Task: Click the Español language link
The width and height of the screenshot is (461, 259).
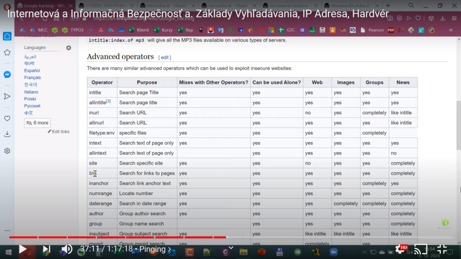Action: click(x=32, y=71)
